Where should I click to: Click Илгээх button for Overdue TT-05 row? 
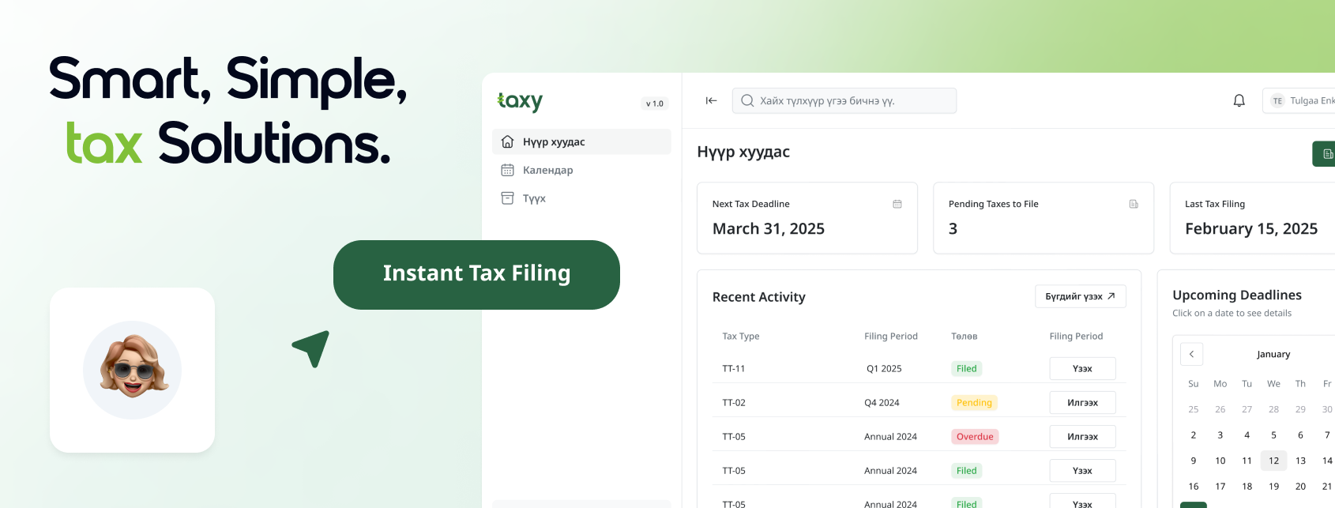pyautogui.click(x=1082, y=437)
